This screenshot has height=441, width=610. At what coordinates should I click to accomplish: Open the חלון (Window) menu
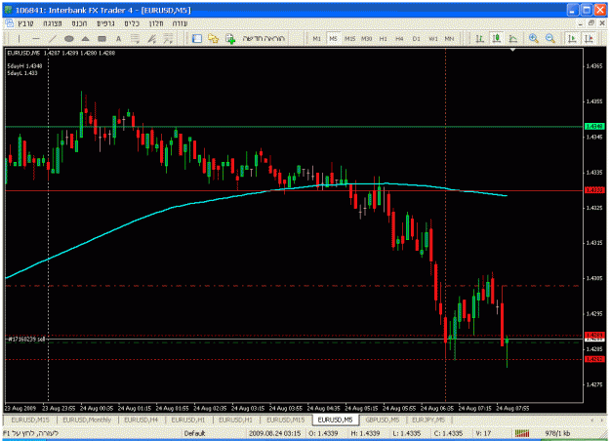(x=156, y=23)
